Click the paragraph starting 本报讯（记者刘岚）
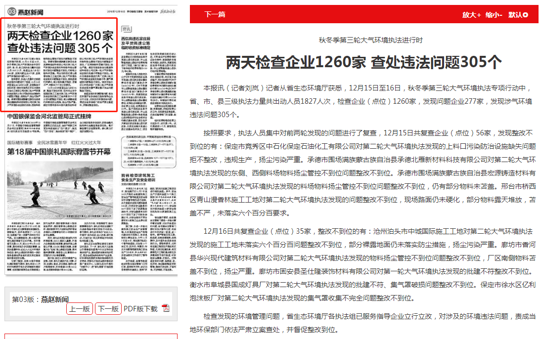 362,101
